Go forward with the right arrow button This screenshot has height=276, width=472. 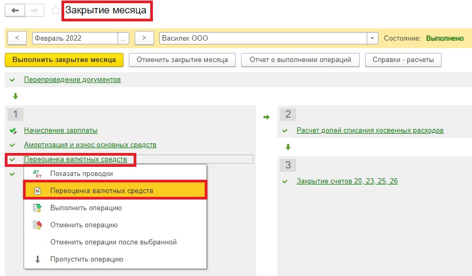pos(34,11)
